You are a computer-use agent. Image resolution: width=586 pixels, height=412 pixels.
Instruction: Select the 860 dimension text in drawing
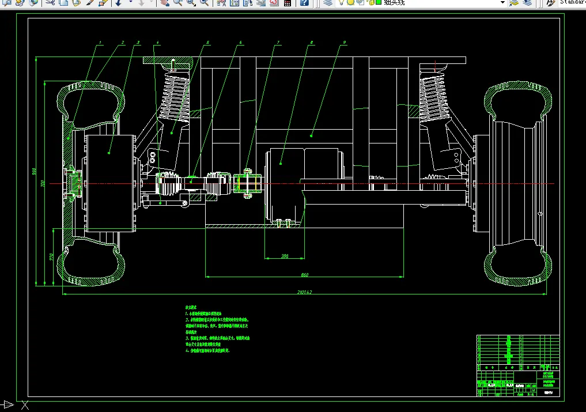tap(305, 275)
